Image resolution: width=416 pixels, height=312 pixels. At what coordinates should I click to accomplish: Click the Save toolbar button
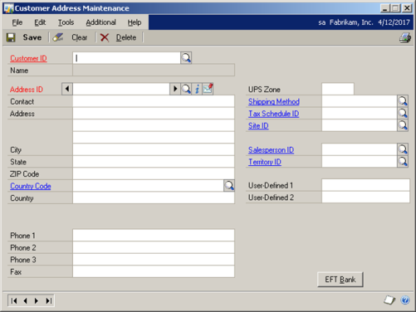[24, 37]
